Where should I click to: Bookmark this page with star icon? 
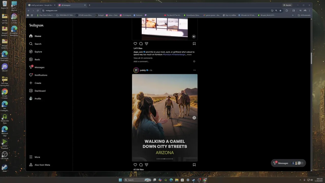point(280,10)
